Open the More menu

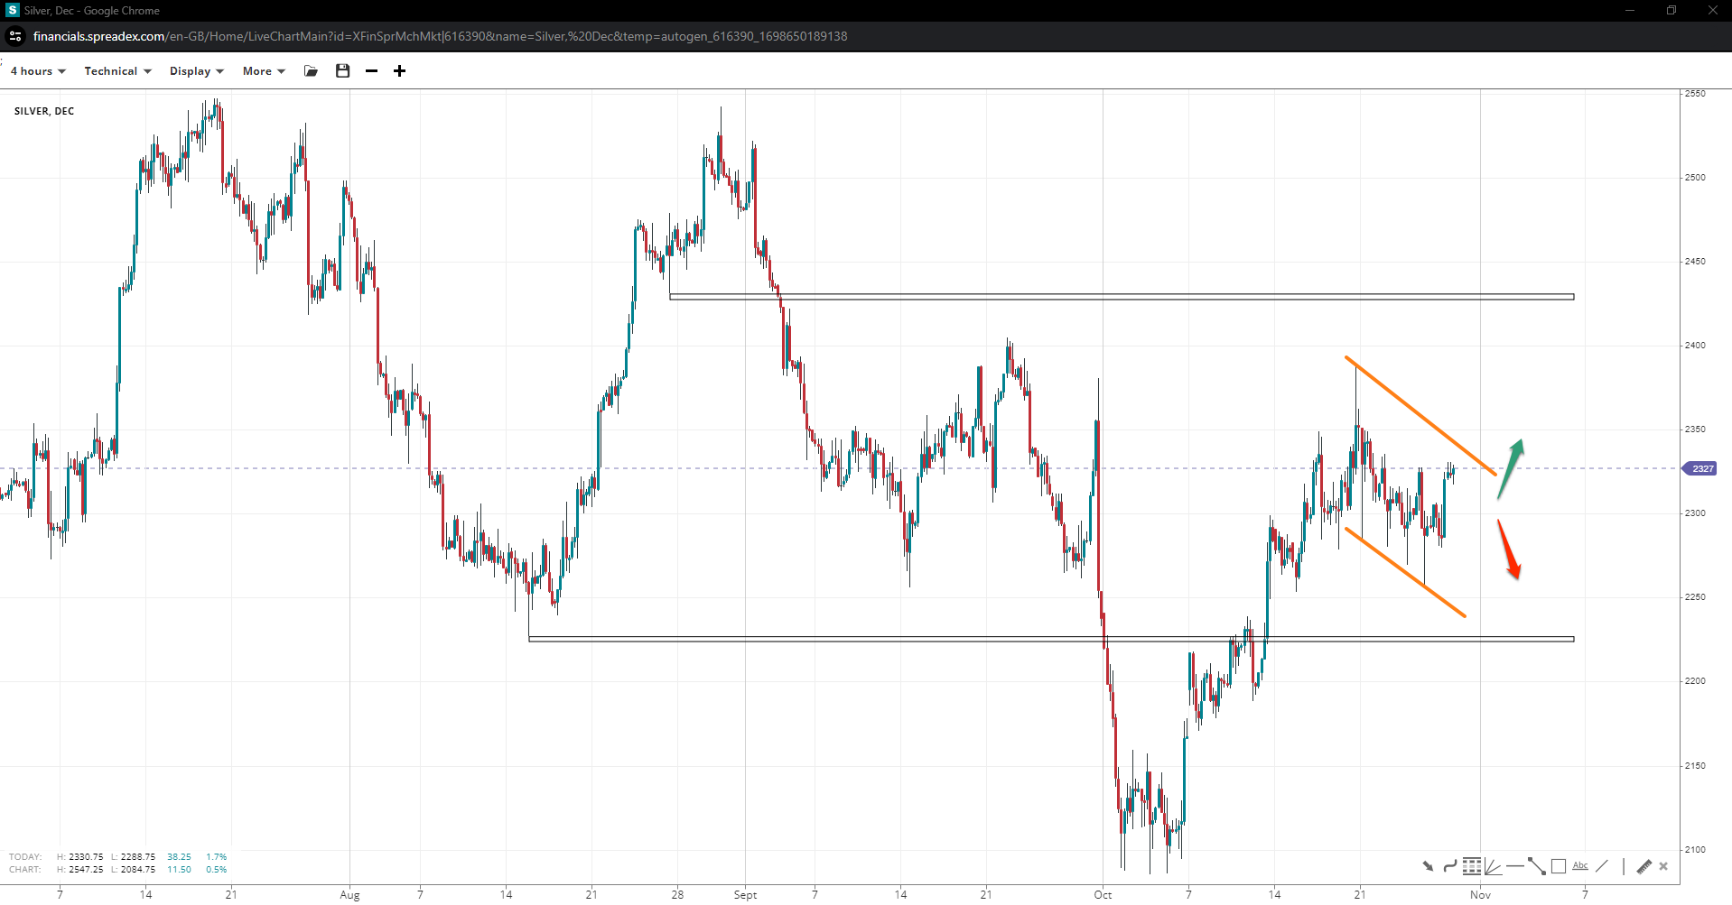(263, 71)
